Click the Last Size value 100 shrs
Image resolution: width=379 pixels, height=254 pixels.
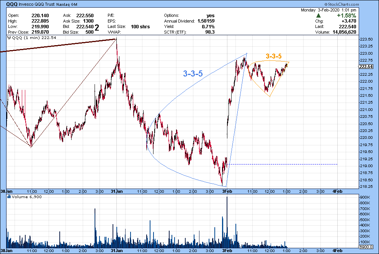coord(140,26)
